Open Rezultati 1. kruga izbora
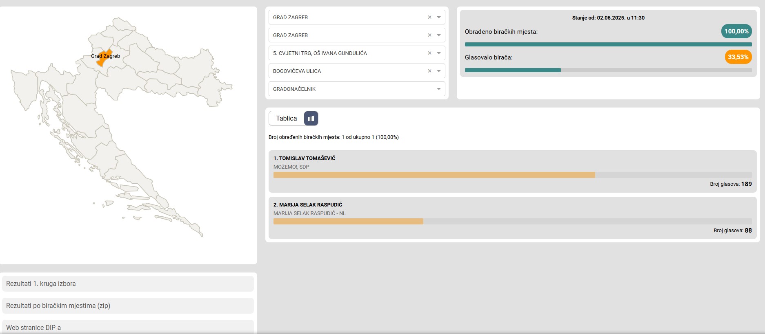 [x=128, y=284]
